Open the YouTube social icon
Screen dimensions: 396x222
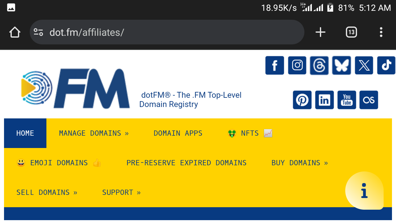[347, 100]
